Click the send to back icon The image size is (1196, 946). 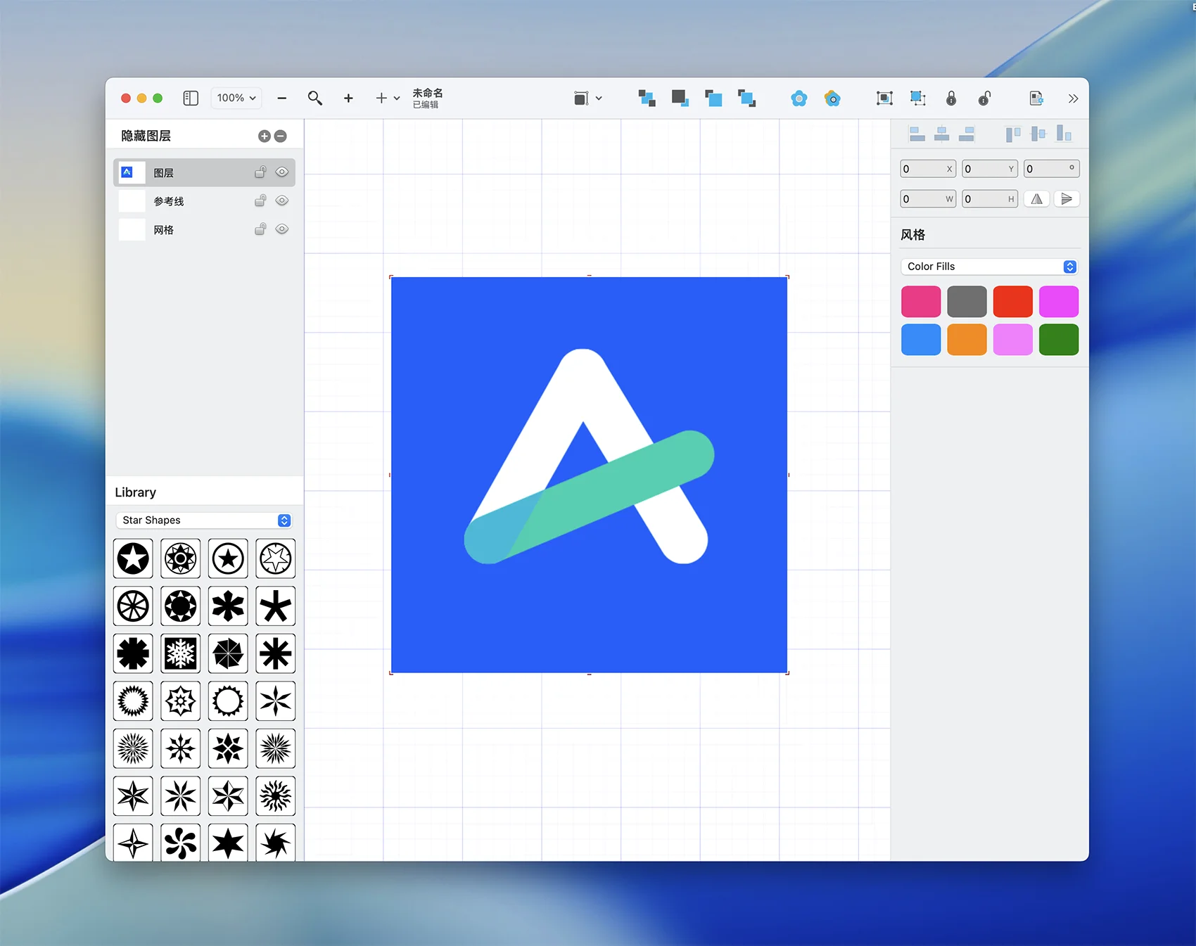click(x=713, y=98)
